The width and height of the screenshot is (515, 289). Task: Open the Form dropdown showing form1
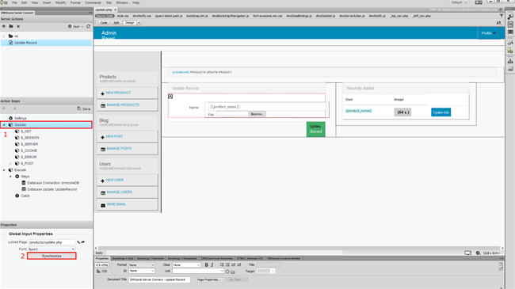click(51, 249)
